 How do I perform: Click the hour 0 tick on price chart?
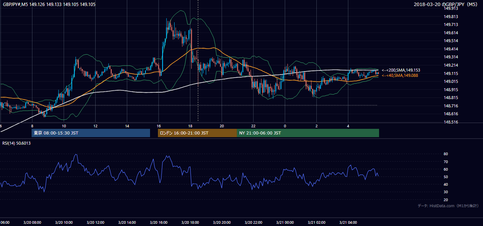(285, 126)
